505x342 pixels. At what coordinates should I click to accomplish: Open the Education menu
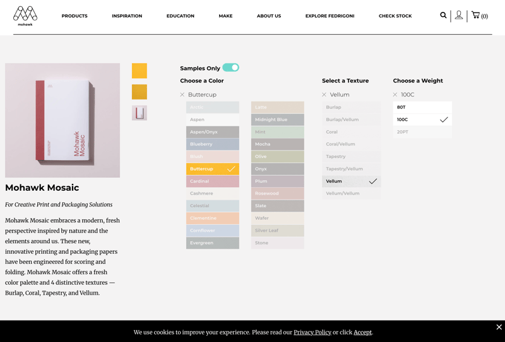181,16
